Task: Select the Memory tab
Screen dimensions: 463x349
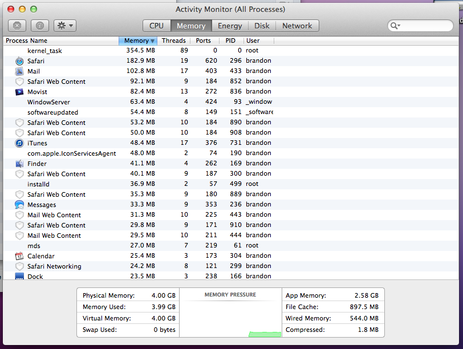Action: pos(191,26)
